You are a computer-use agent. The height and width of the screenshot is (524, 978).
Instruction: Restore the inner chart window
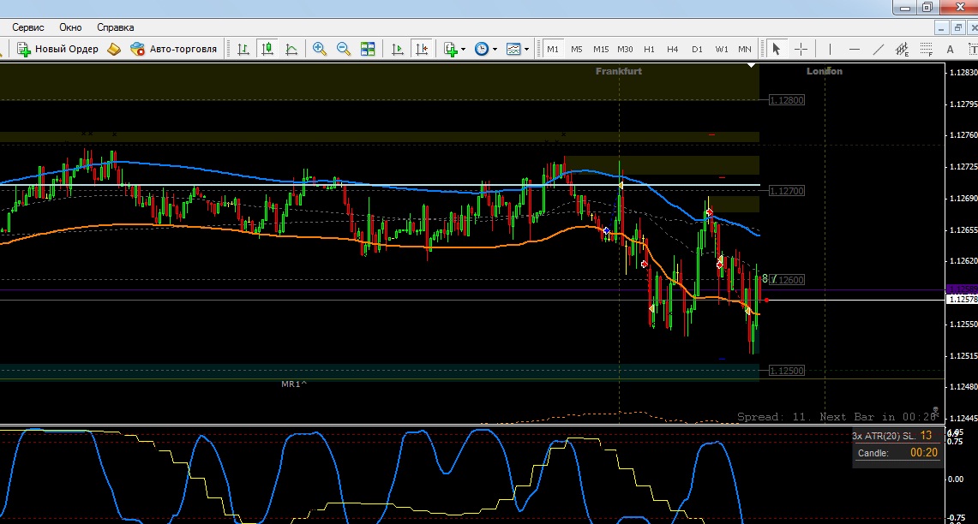[957, 27]
